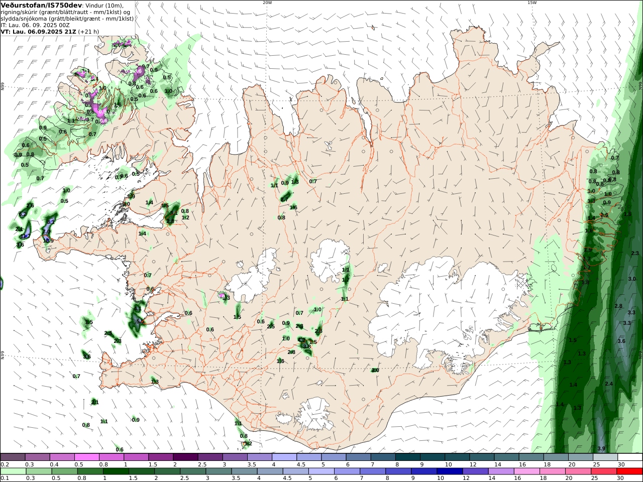Click the '4.3' precipitation value
The height and width of the screenshot is (482, 643).
pos(301,340)
